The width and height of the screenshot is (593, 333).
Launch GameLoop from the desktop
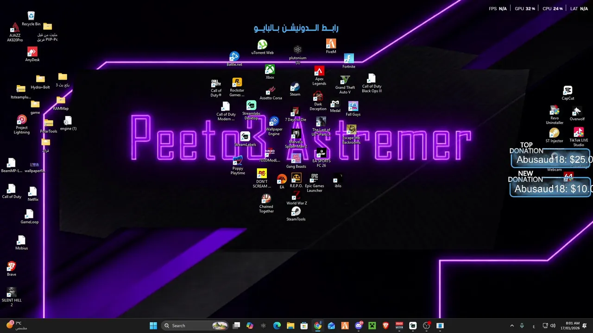pyautogui.click(x=29, y=216)
